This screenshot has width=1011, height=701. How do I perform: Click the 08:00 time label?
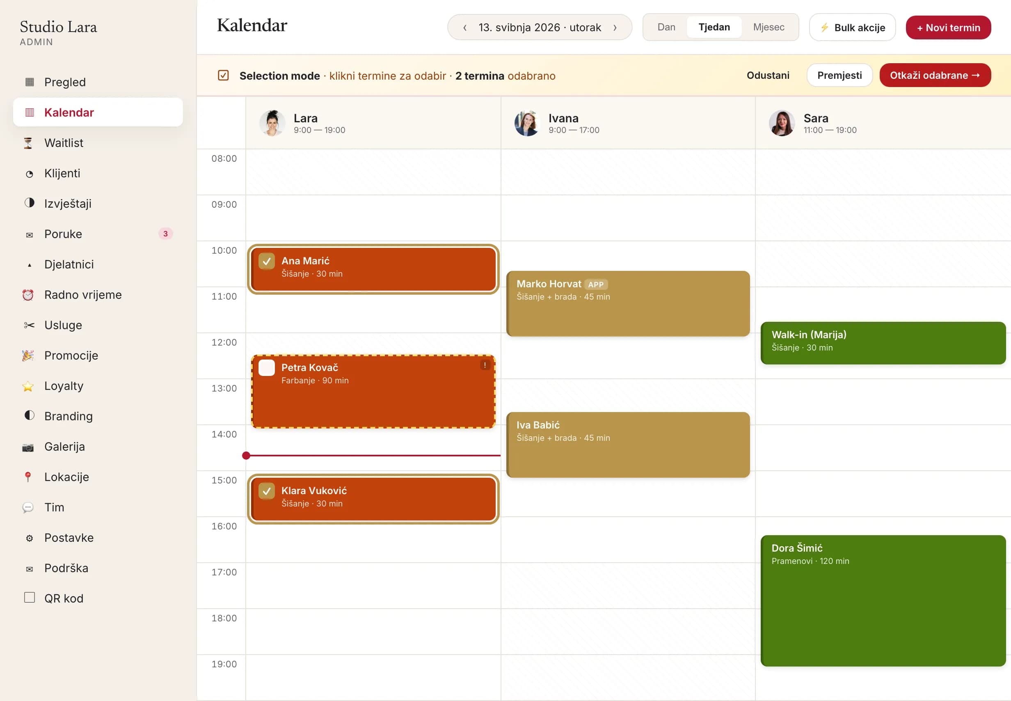pos(224,158)
